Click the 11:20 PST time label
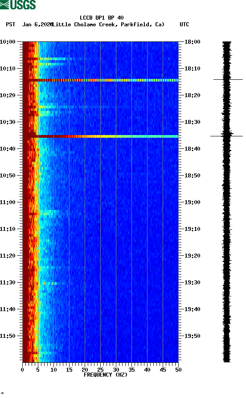 [x=8, y=256]
